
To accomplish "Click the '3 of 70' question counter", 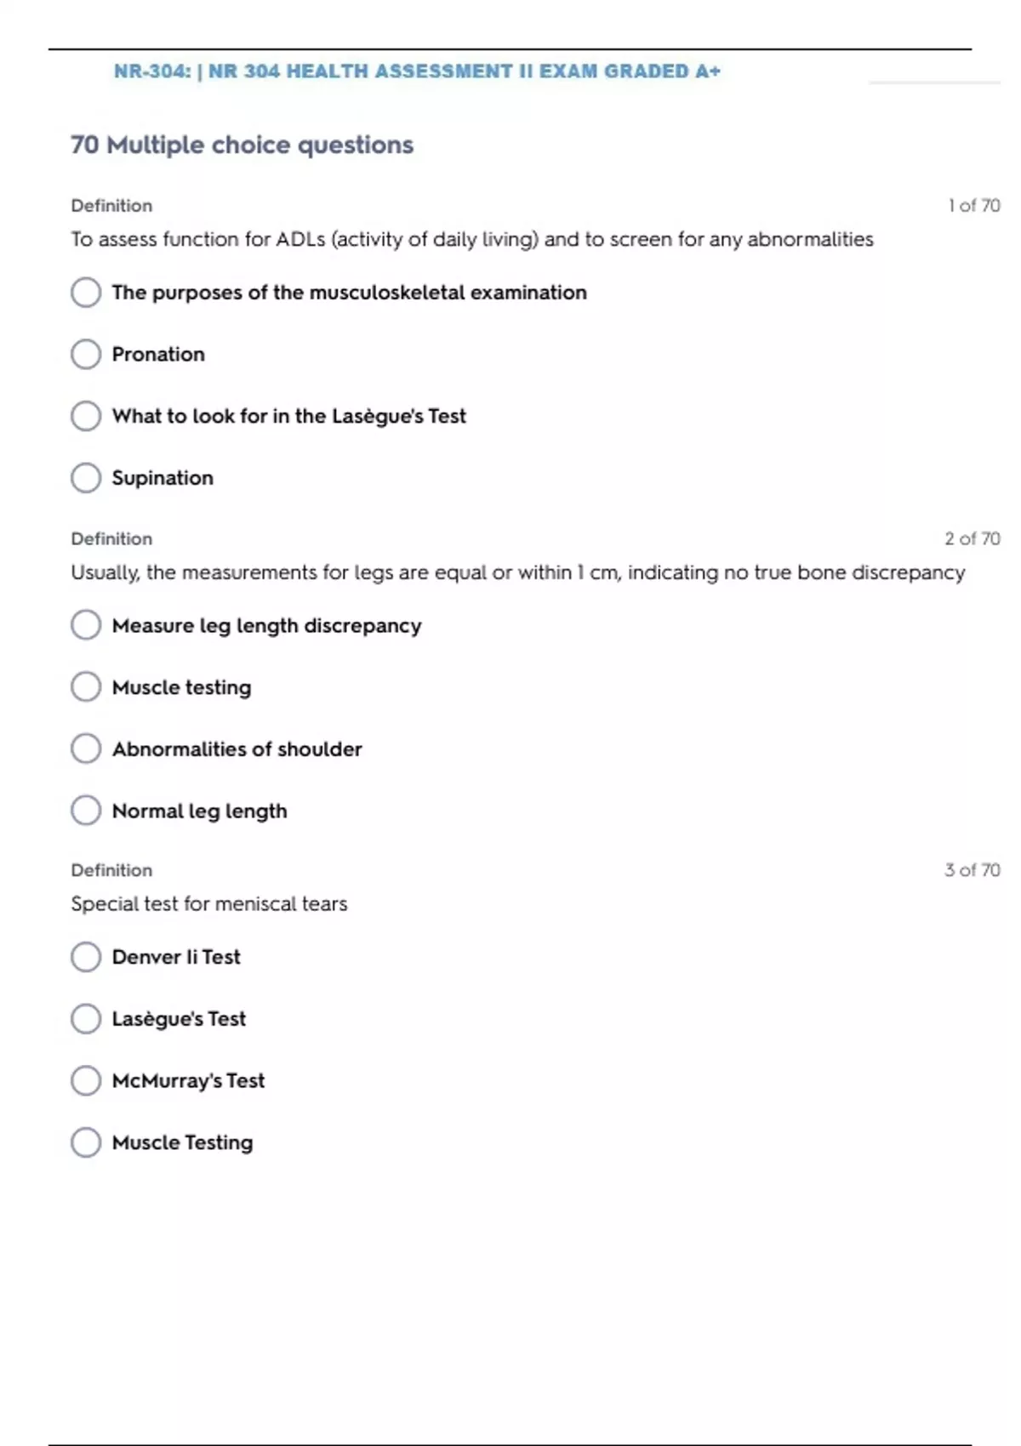I will 972,870.
